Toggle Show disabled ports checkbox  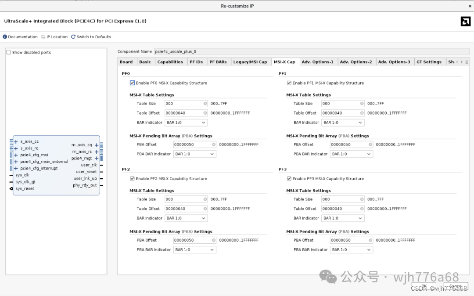[9, 52]
